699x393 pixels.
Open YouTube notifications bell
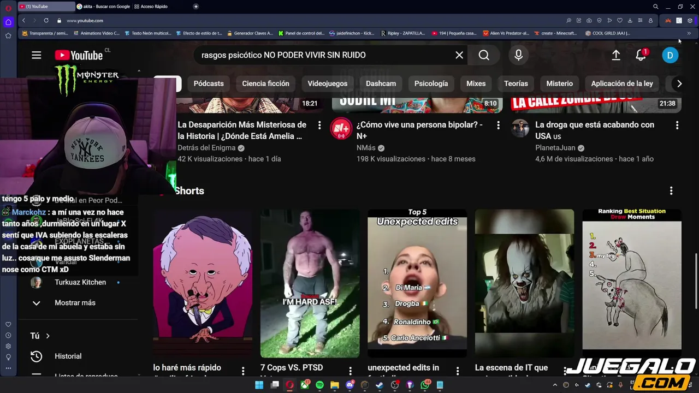tap(641, 55)
